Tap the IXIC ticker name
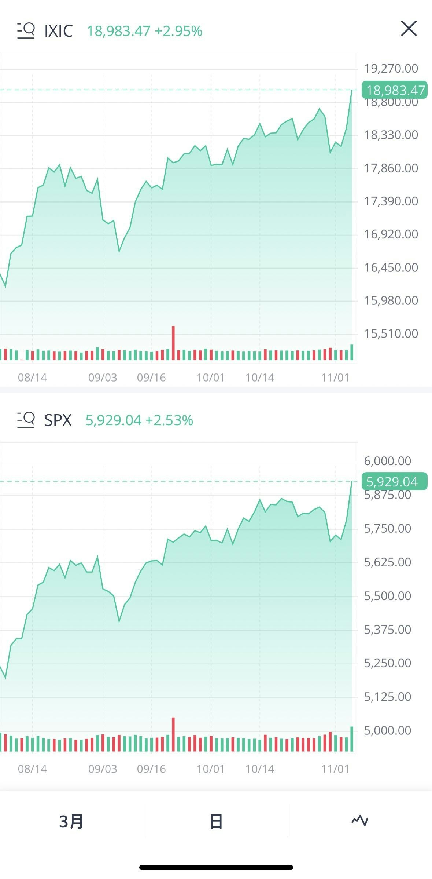432x879 pixels. (58, 31)
